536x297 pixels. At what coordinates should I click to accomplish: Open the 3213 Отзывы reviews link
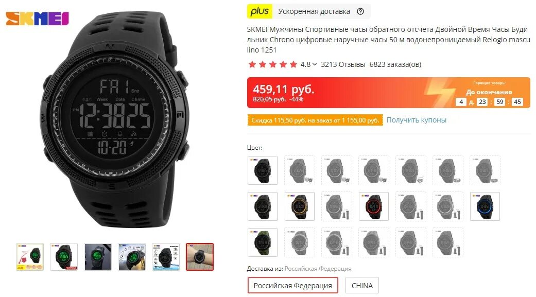point(343,64)
